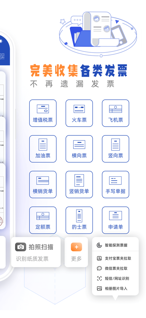Select the 飞机票 flight ticket tile
Viewport: 146px width, 318px height.
pyautogui.click(x=115, y=113)
